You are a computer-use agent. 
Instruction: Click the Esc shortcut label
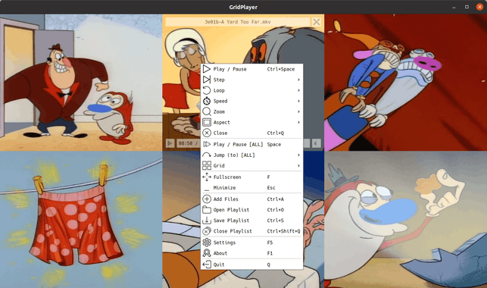271,188
